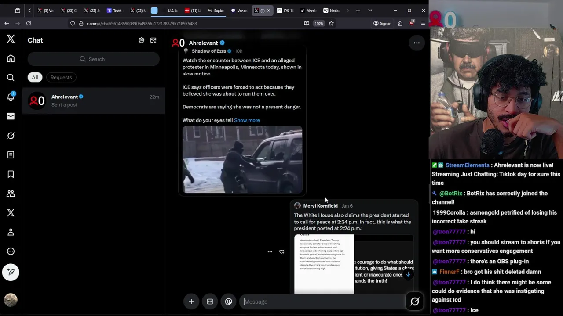
Task: Open the browser hamburger application menu
Action: [423, 23]
